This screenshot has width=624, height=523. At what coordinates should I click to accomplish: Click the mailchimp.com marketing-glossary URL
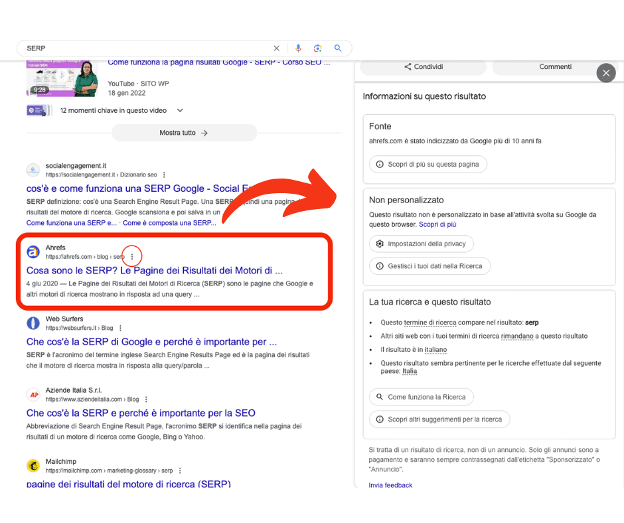[110, 471]
